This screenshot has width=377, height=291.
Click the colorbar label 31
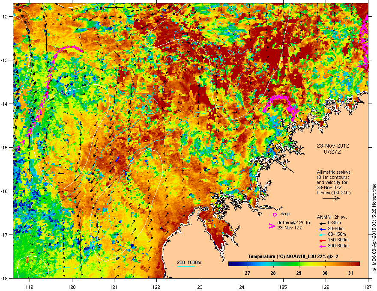[350, 273]
